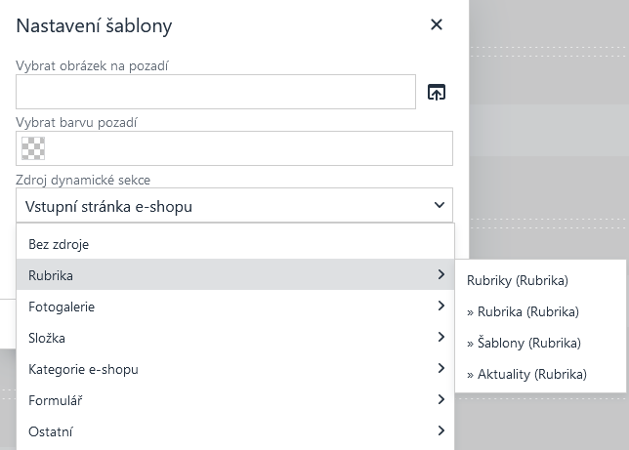
Task: Open the Fotogalerie menu item
Action: 62,307
